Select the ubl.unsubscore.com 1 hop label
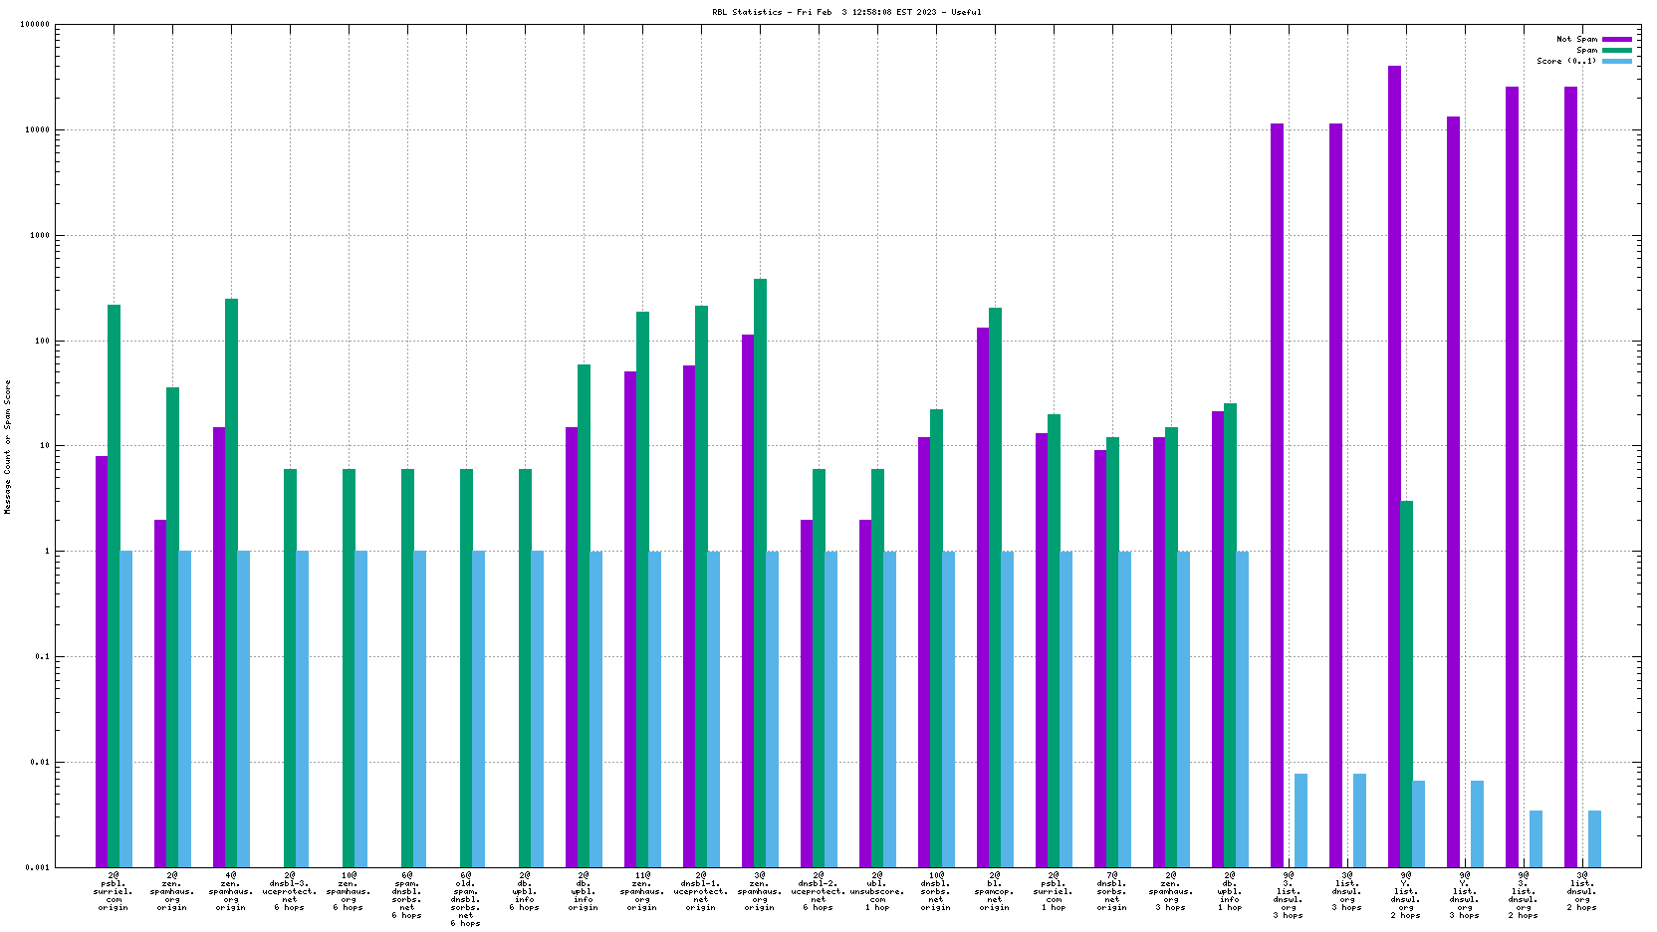Image resolution: width=1657 pixels, height=932 pixels. 877,891
